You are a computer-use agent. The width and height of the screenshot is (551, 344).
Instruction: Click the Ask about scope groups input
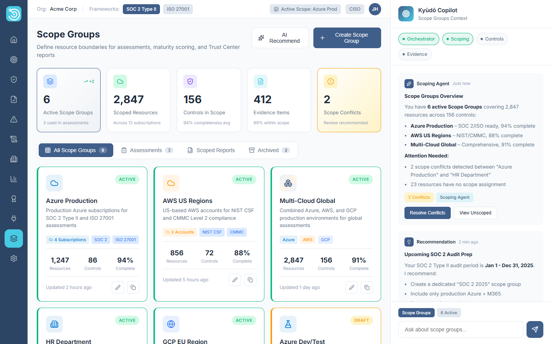pos(461,329)
